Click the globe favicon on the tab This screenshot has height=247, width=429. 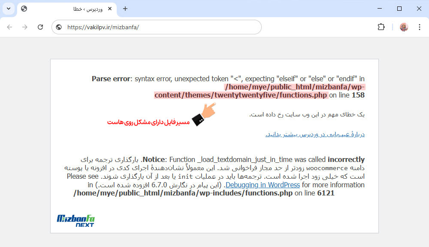[24, 9]
